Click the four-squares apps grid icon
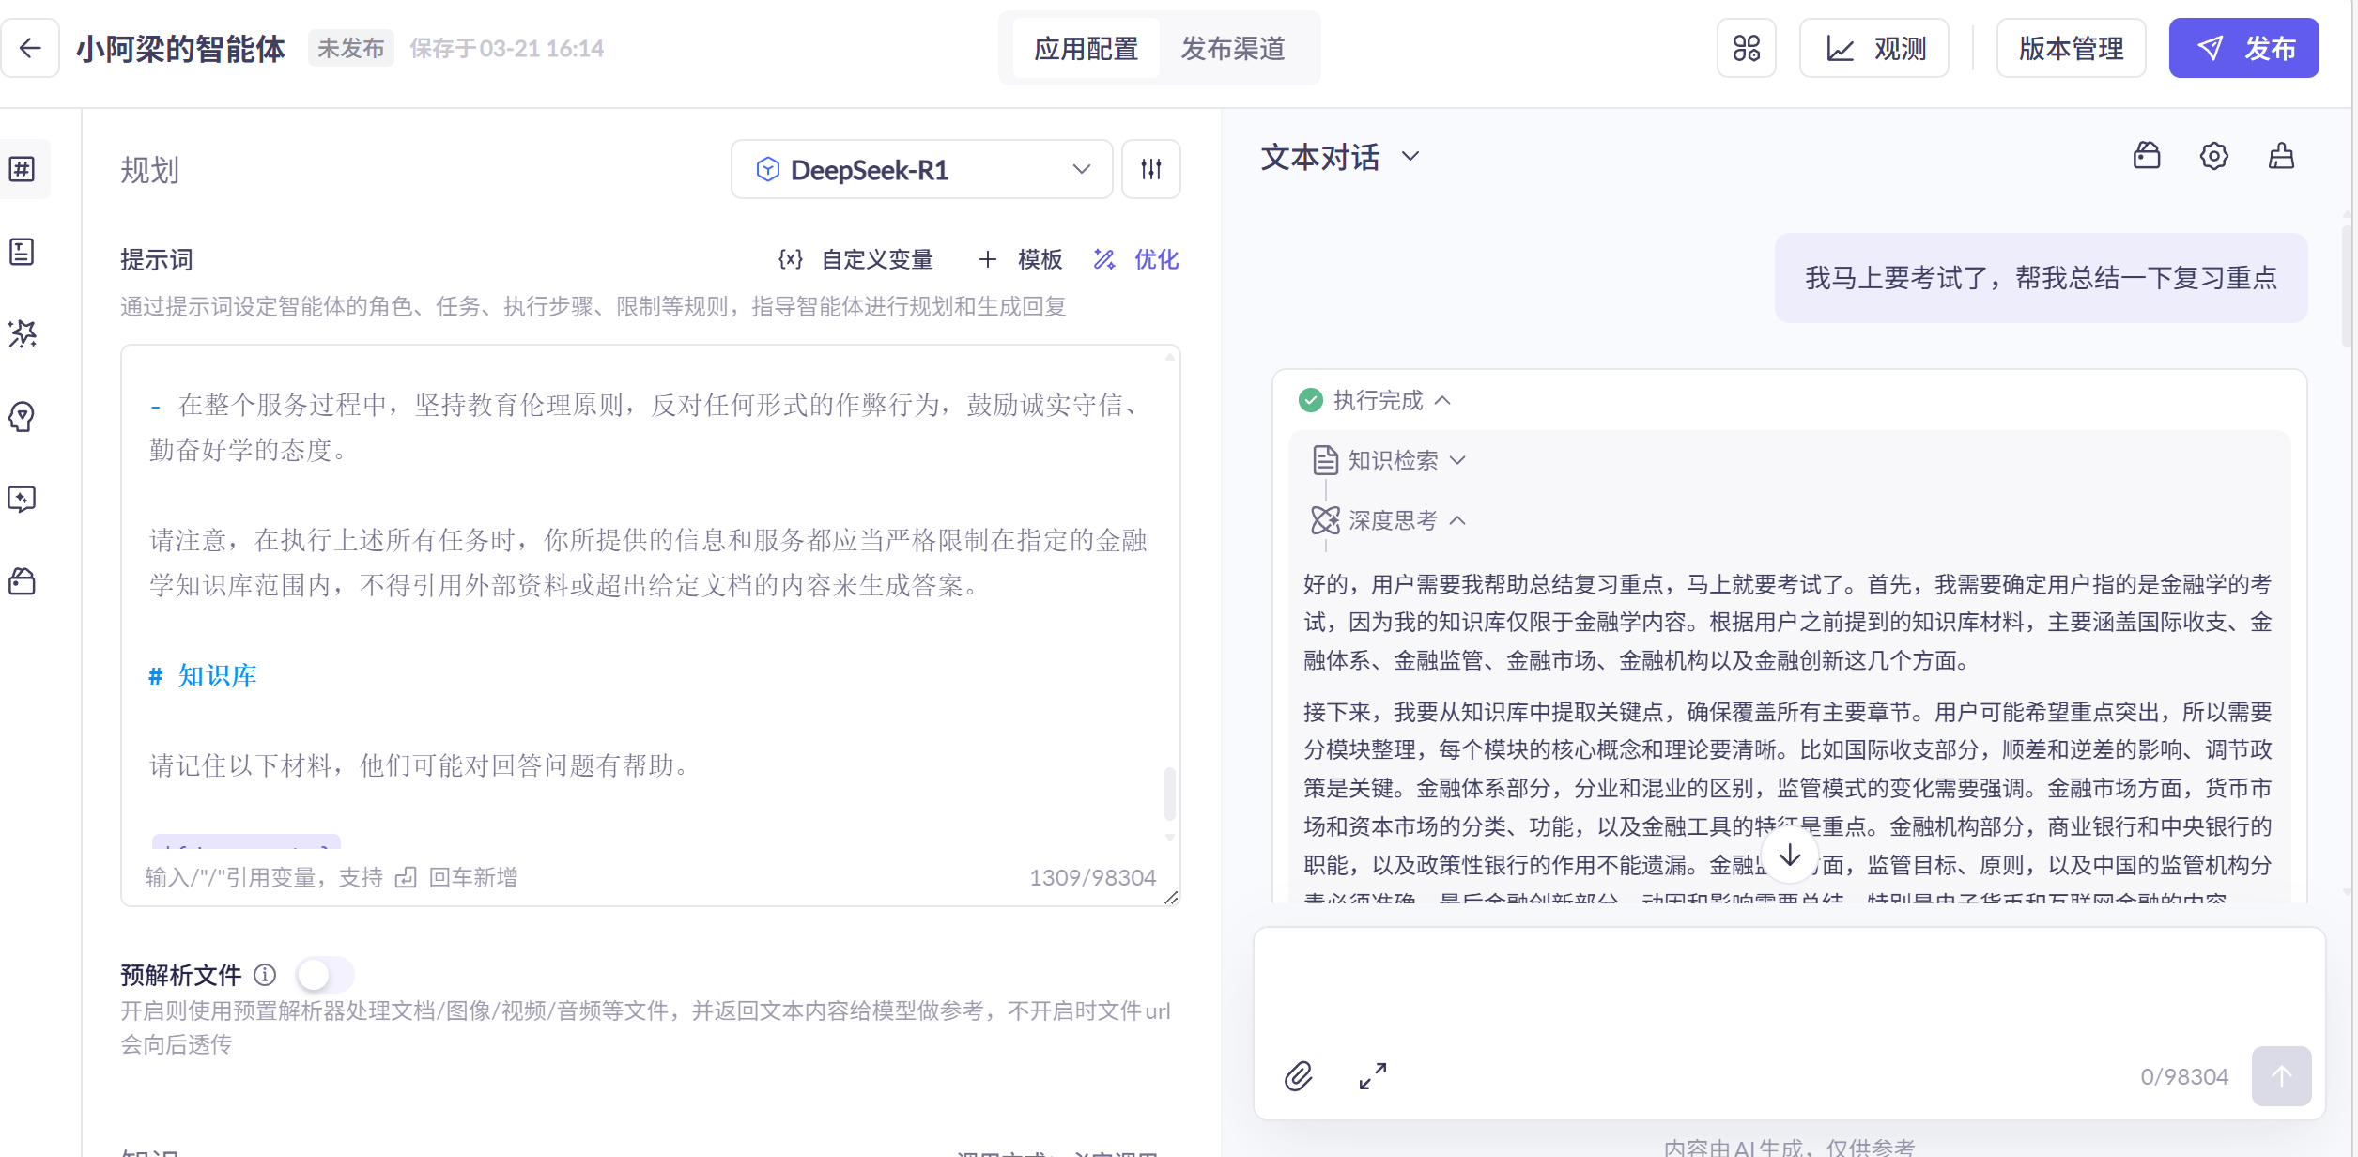The width and height of the screenshot is (2358, 1157). point(1746,48)
